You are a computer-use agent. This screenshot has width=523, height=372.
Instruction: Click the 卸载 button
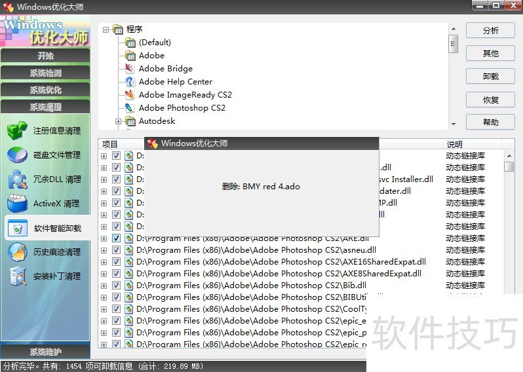point(490,77)
